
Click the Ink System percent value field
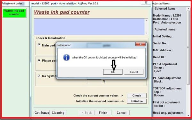coord(94,81)
